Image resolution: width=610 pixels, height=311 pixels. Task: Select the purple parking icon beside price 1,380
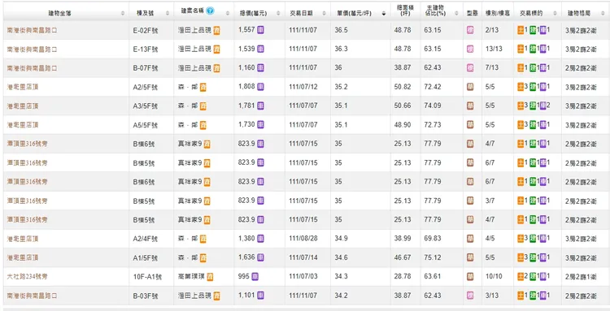260,239
